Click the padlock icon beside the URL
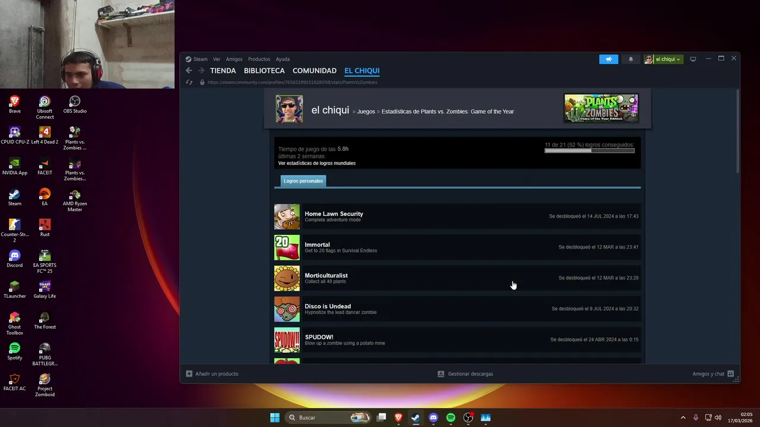Screen dimensions: 760x427 point(202,82)
